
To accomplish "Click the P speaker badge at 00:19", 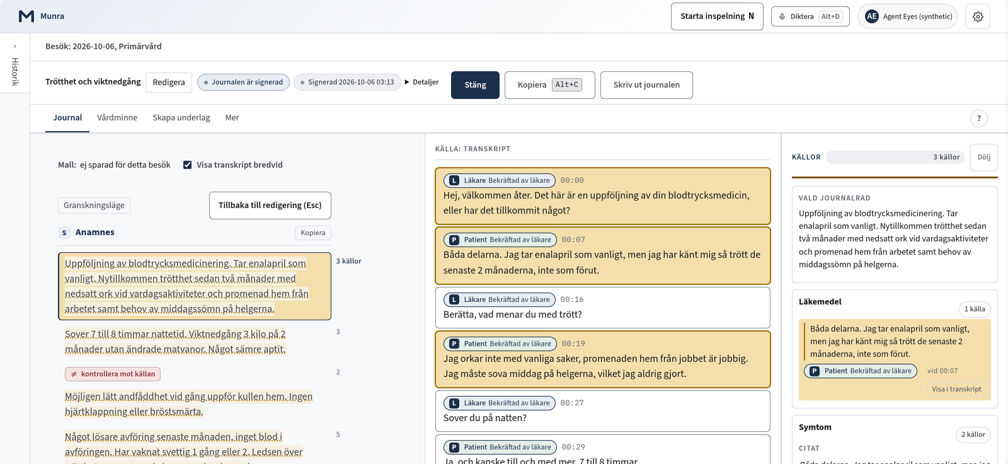I will click(x=454, y=344).
